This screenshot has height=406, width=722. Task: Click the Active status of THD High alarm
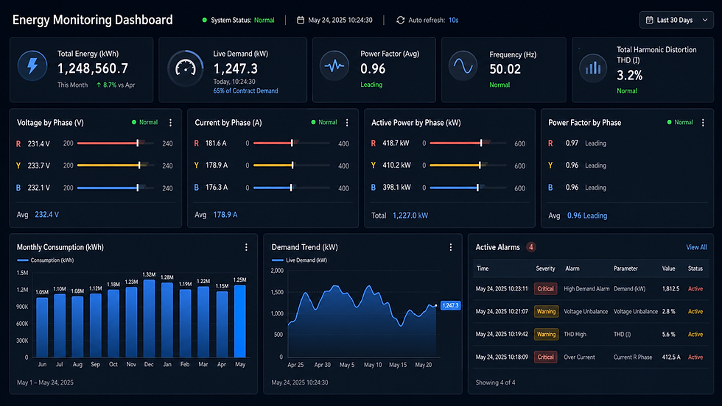pyautogui.click(x=695, y=334)
